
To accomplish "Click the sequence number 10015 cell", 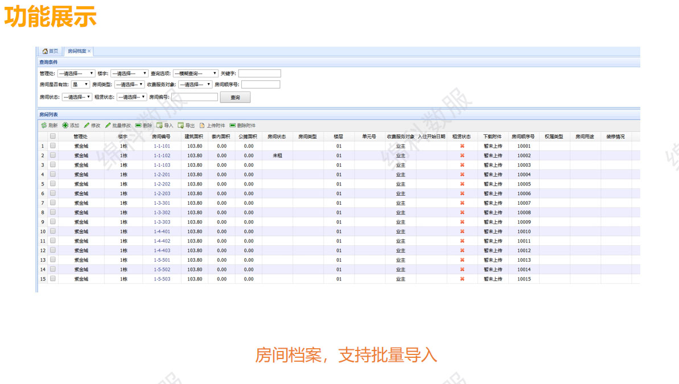I will pyautogui.click(x=524, y=279).
